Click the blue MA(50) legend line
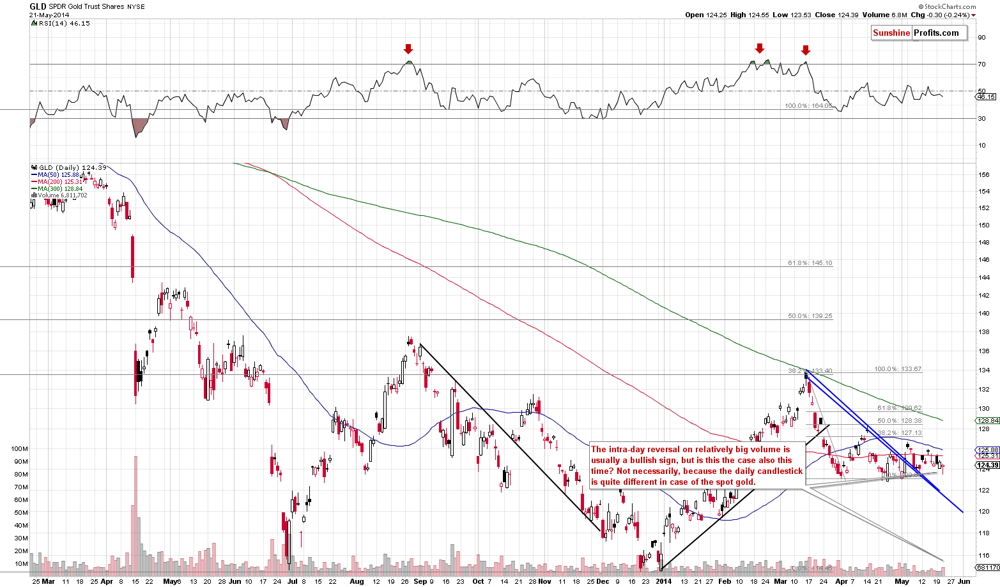Image resolution: width=1000 pixels, height=587 pixels. [34, 174]
